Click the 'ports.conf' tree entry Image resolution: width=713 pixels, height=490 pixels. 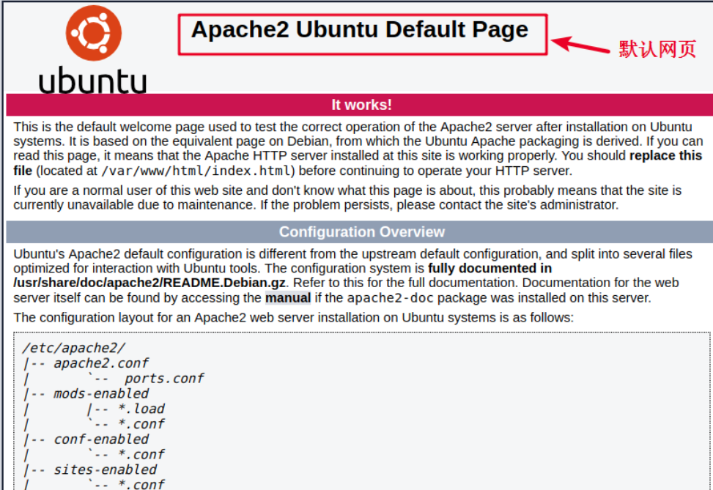coord(164,378)
